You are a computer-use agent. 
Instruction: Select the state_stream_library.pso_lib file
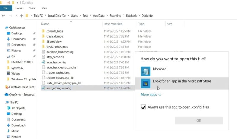point(64,83)
